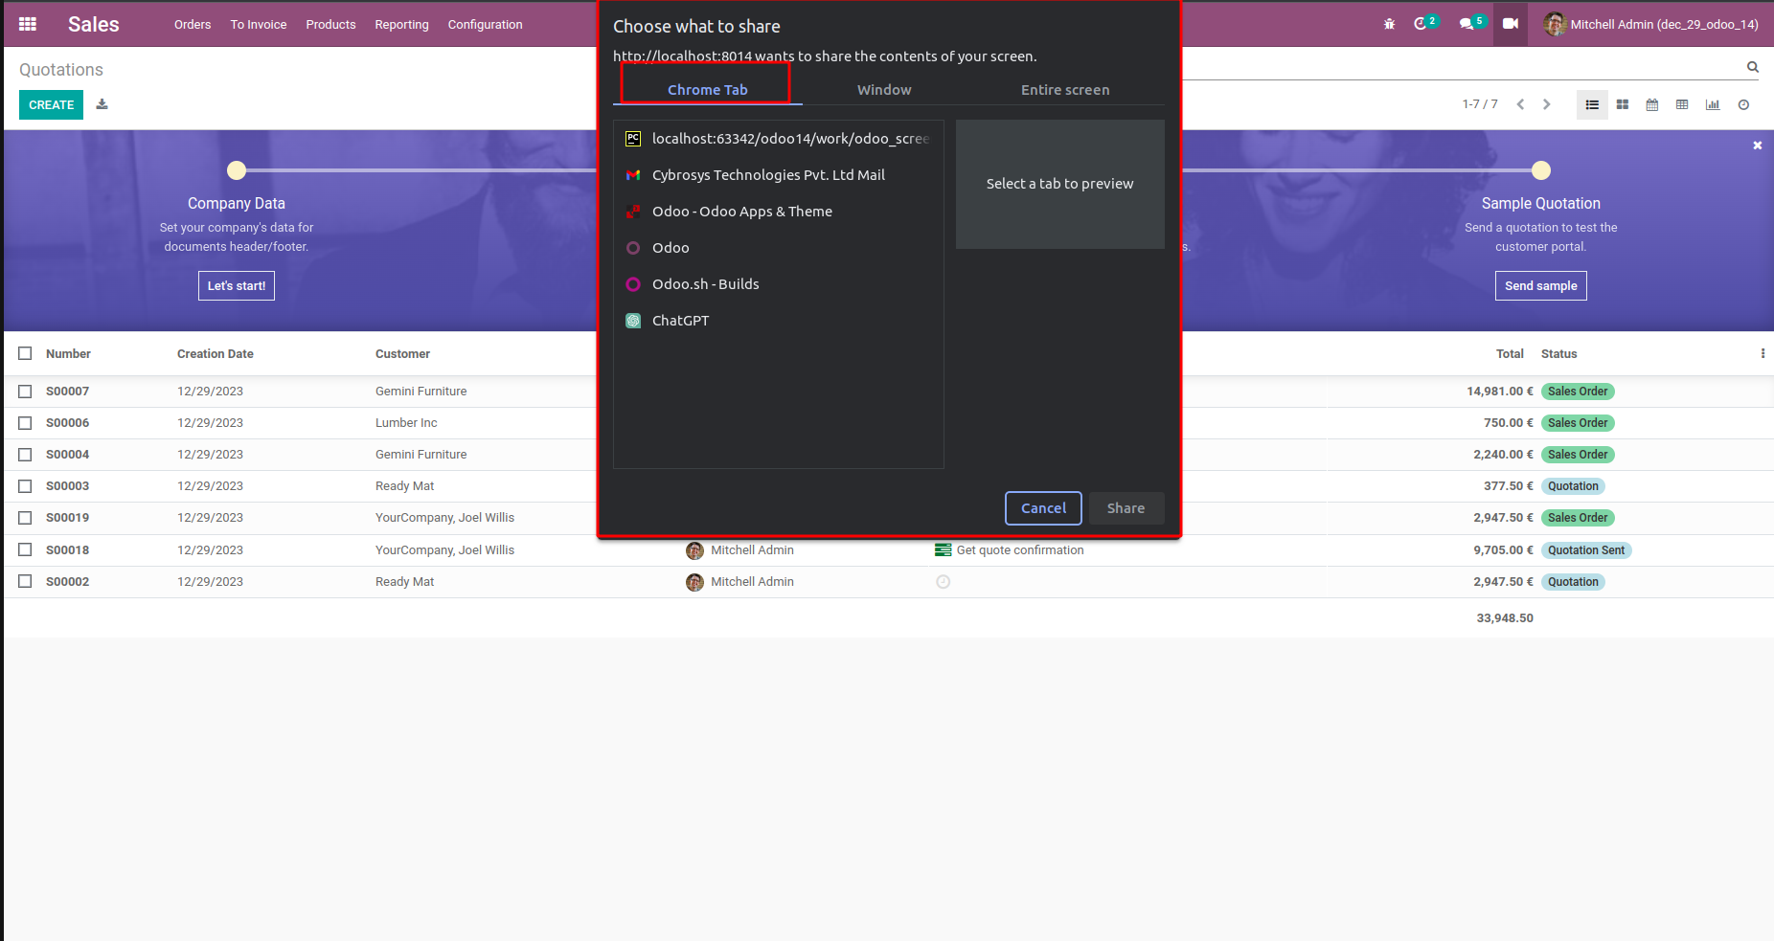Switch to the graph view

[x=1713, y=104]
